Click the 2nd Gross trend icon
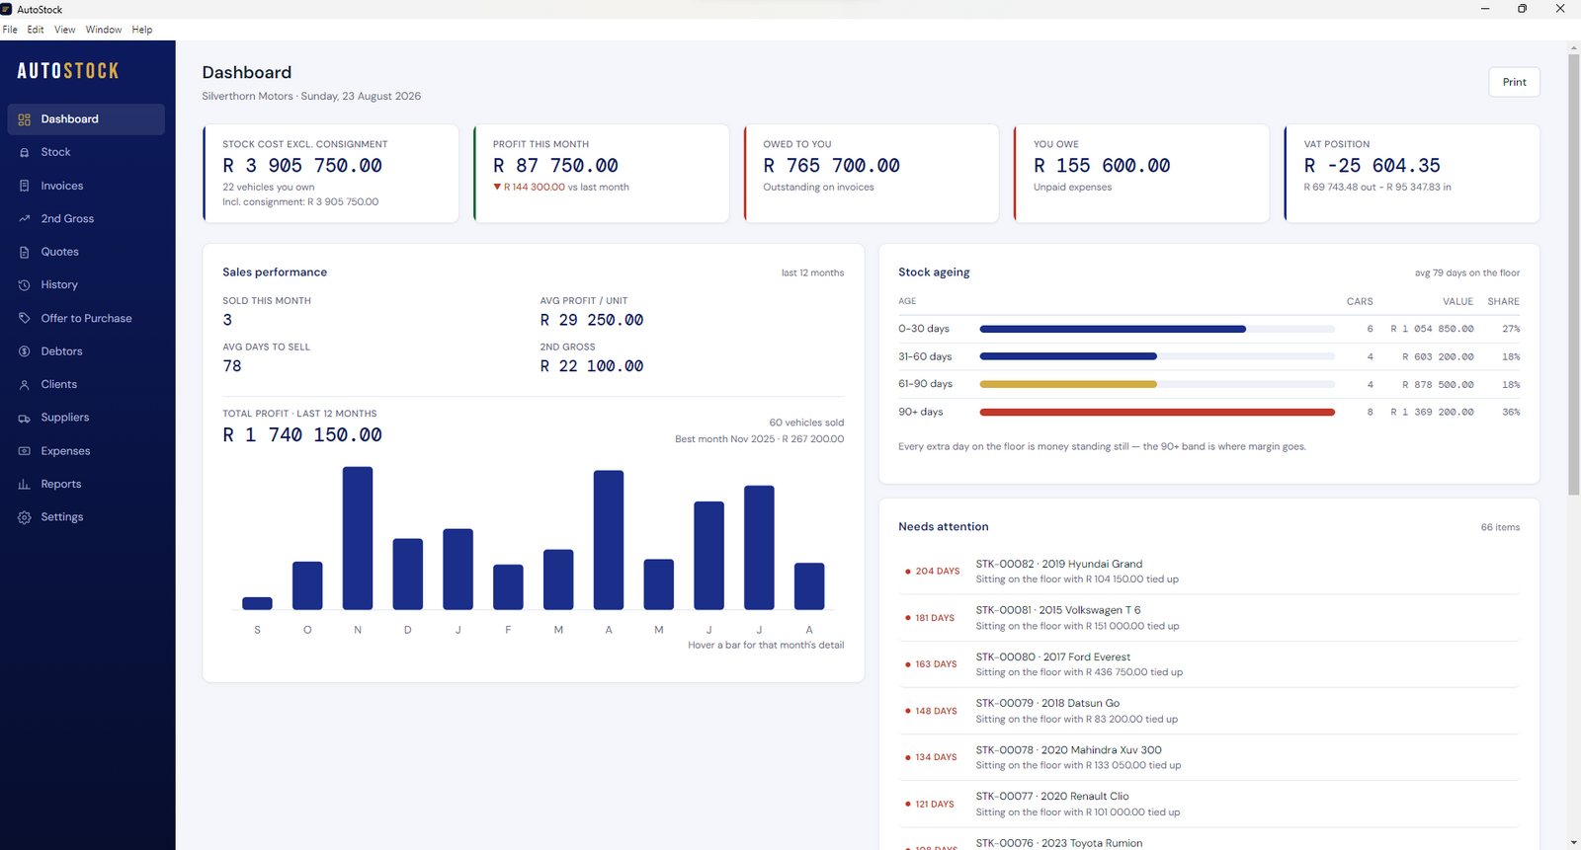 click(25, 219)
